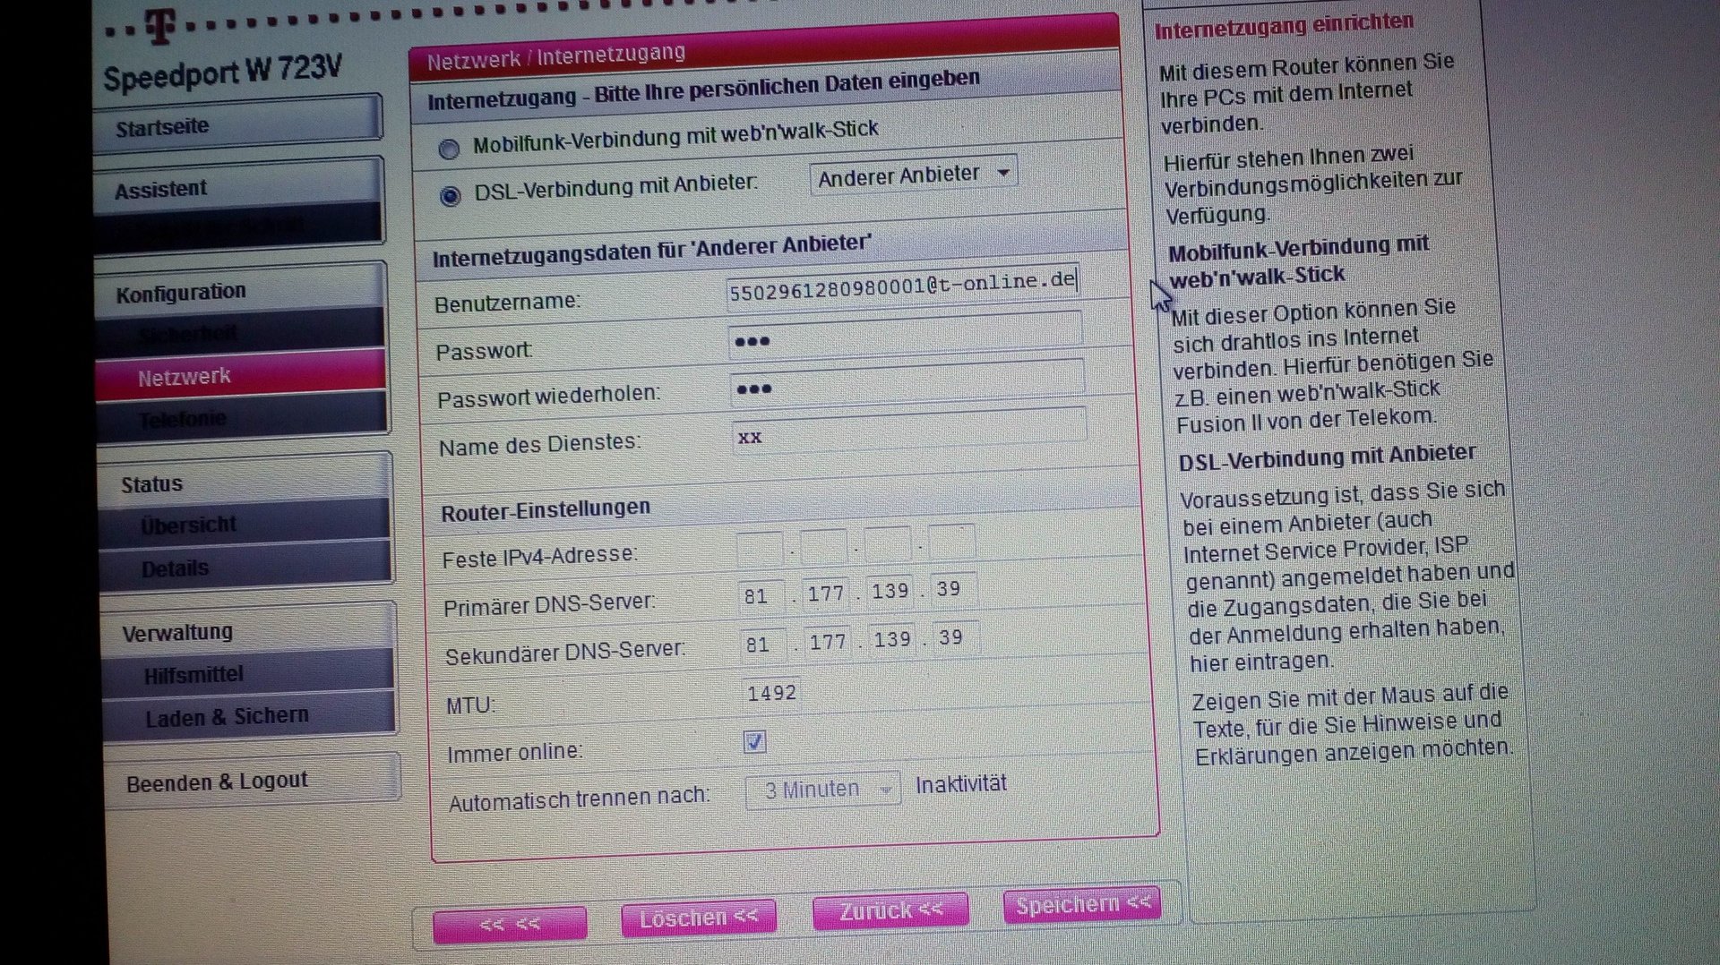Image resolution: width=1720 pixels, height=965 pixels.
Task: Click last octet of Primärer DNS-Server
Action: click(x=954, y=589)
